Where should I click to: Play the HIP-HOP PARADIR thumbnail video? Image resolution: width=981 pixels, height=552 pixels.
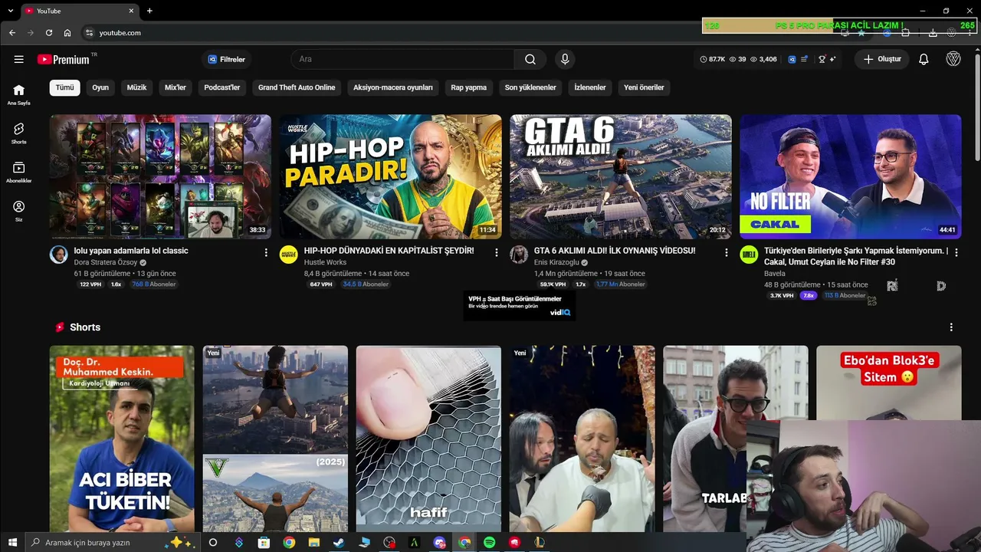390,177
